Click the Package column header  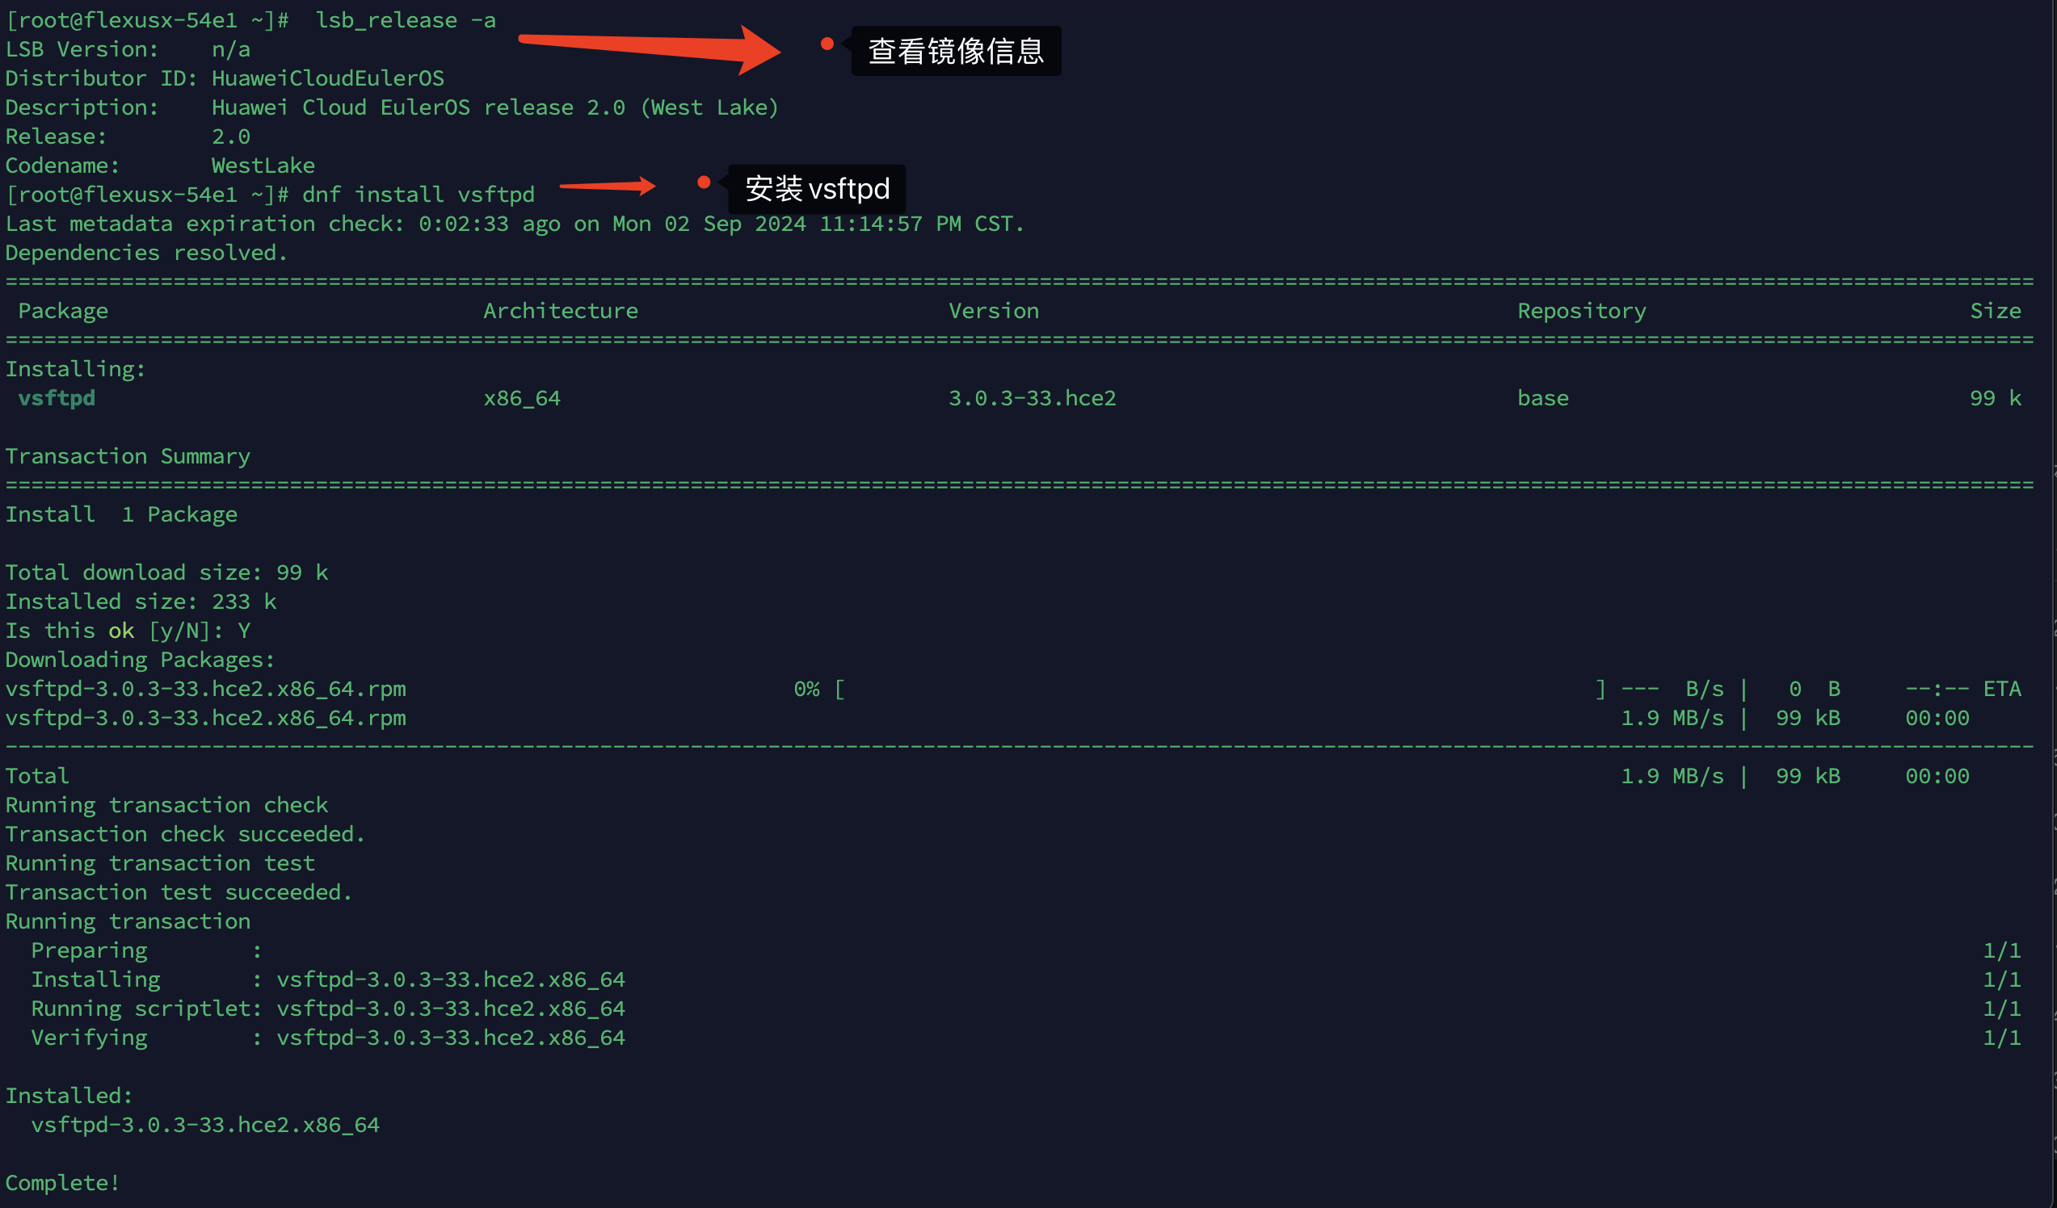coord(63,311)
